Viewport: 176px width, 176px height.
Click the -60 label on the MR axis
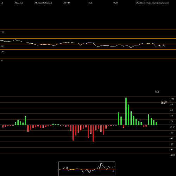[172, 144]
